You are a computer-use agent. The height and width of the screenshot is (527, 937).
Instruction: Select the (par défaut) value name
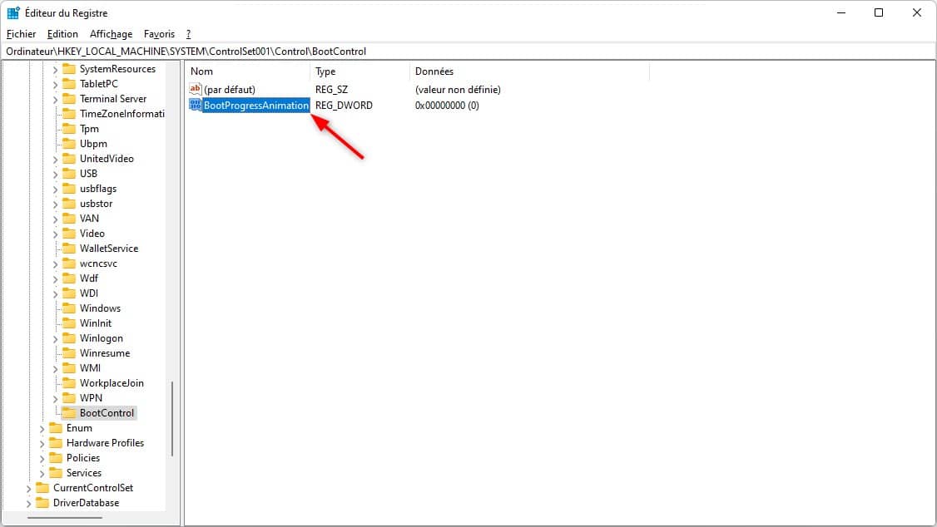coord(230,90)
